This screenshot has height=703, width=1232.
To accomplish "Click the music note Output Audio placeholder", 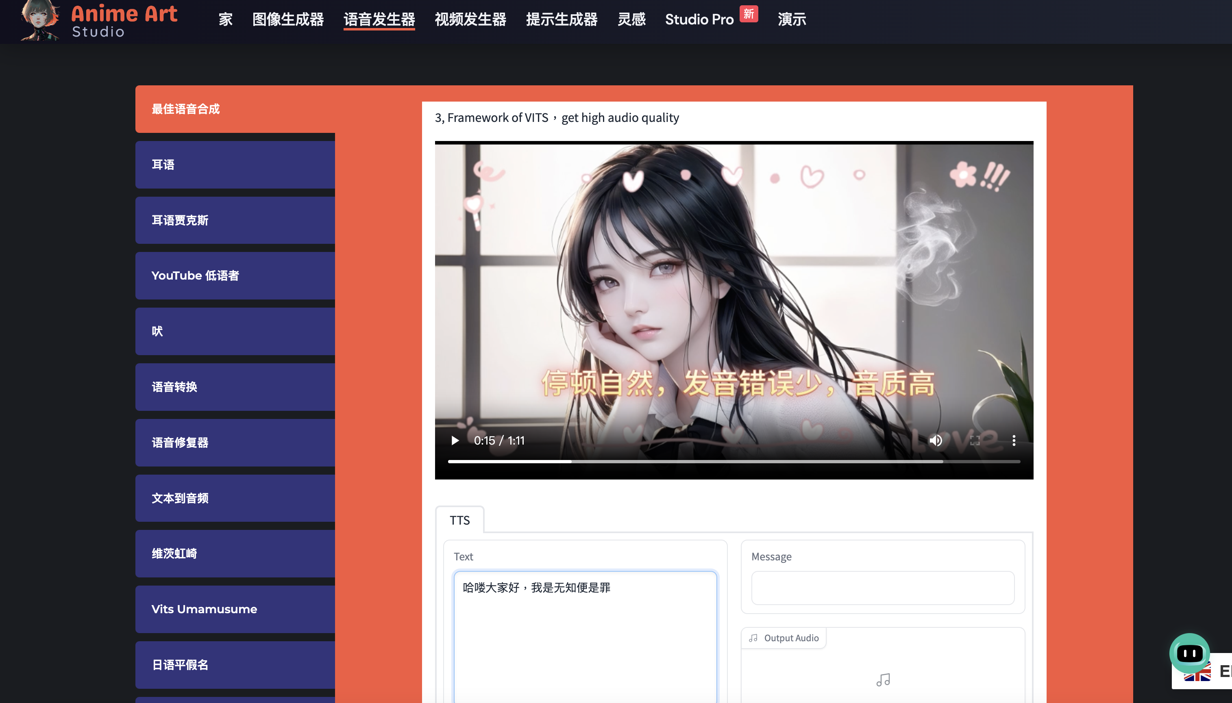I will (883, 680).
